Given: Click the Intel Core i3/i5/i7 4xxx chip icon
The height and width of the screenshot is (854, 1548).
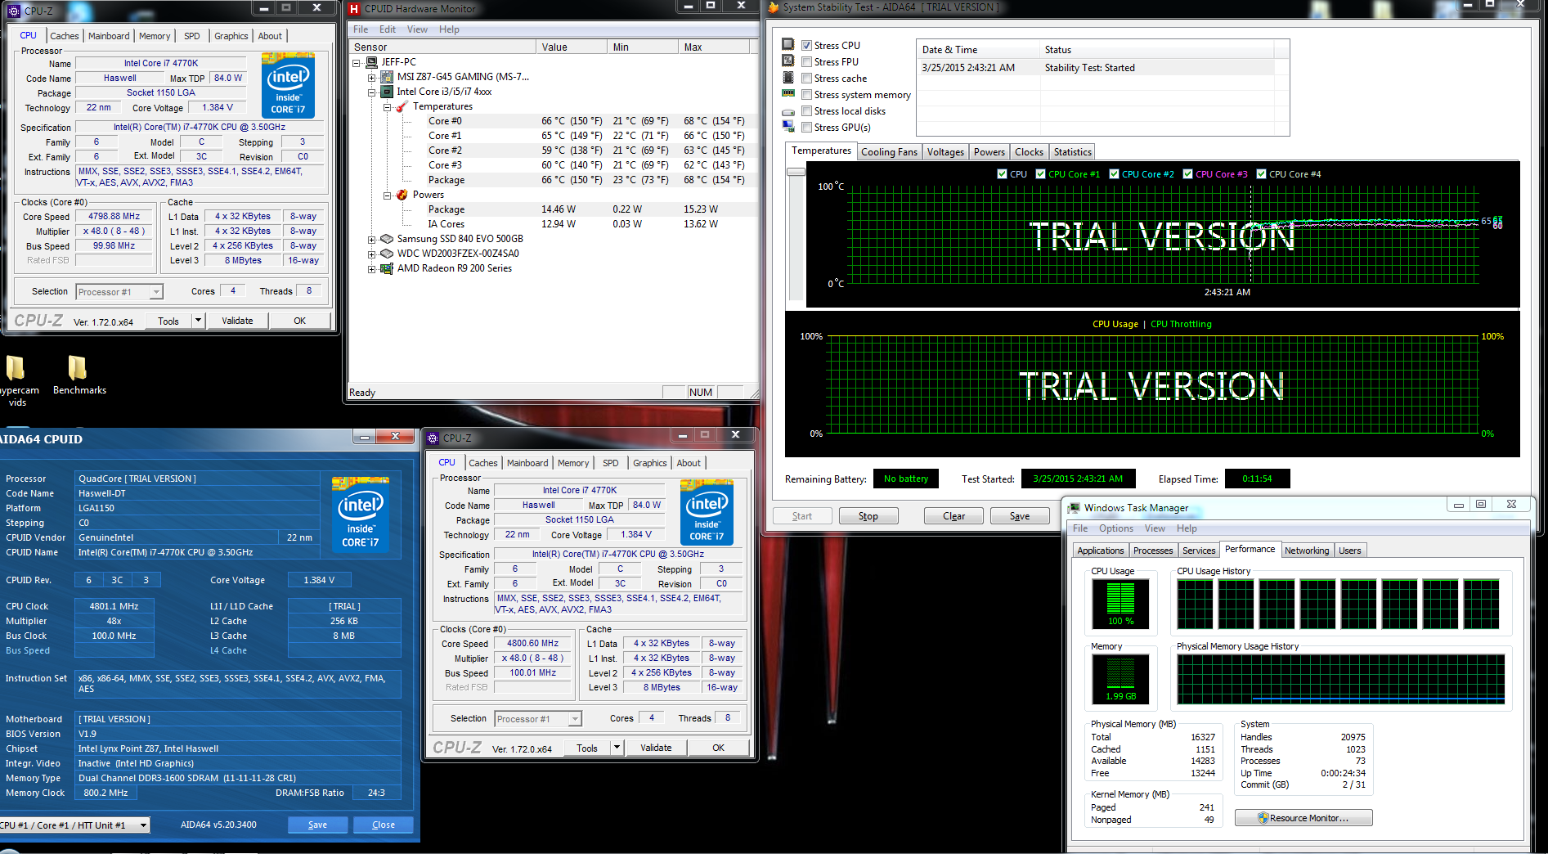Looking at the screenshot, I should point(387,92).
